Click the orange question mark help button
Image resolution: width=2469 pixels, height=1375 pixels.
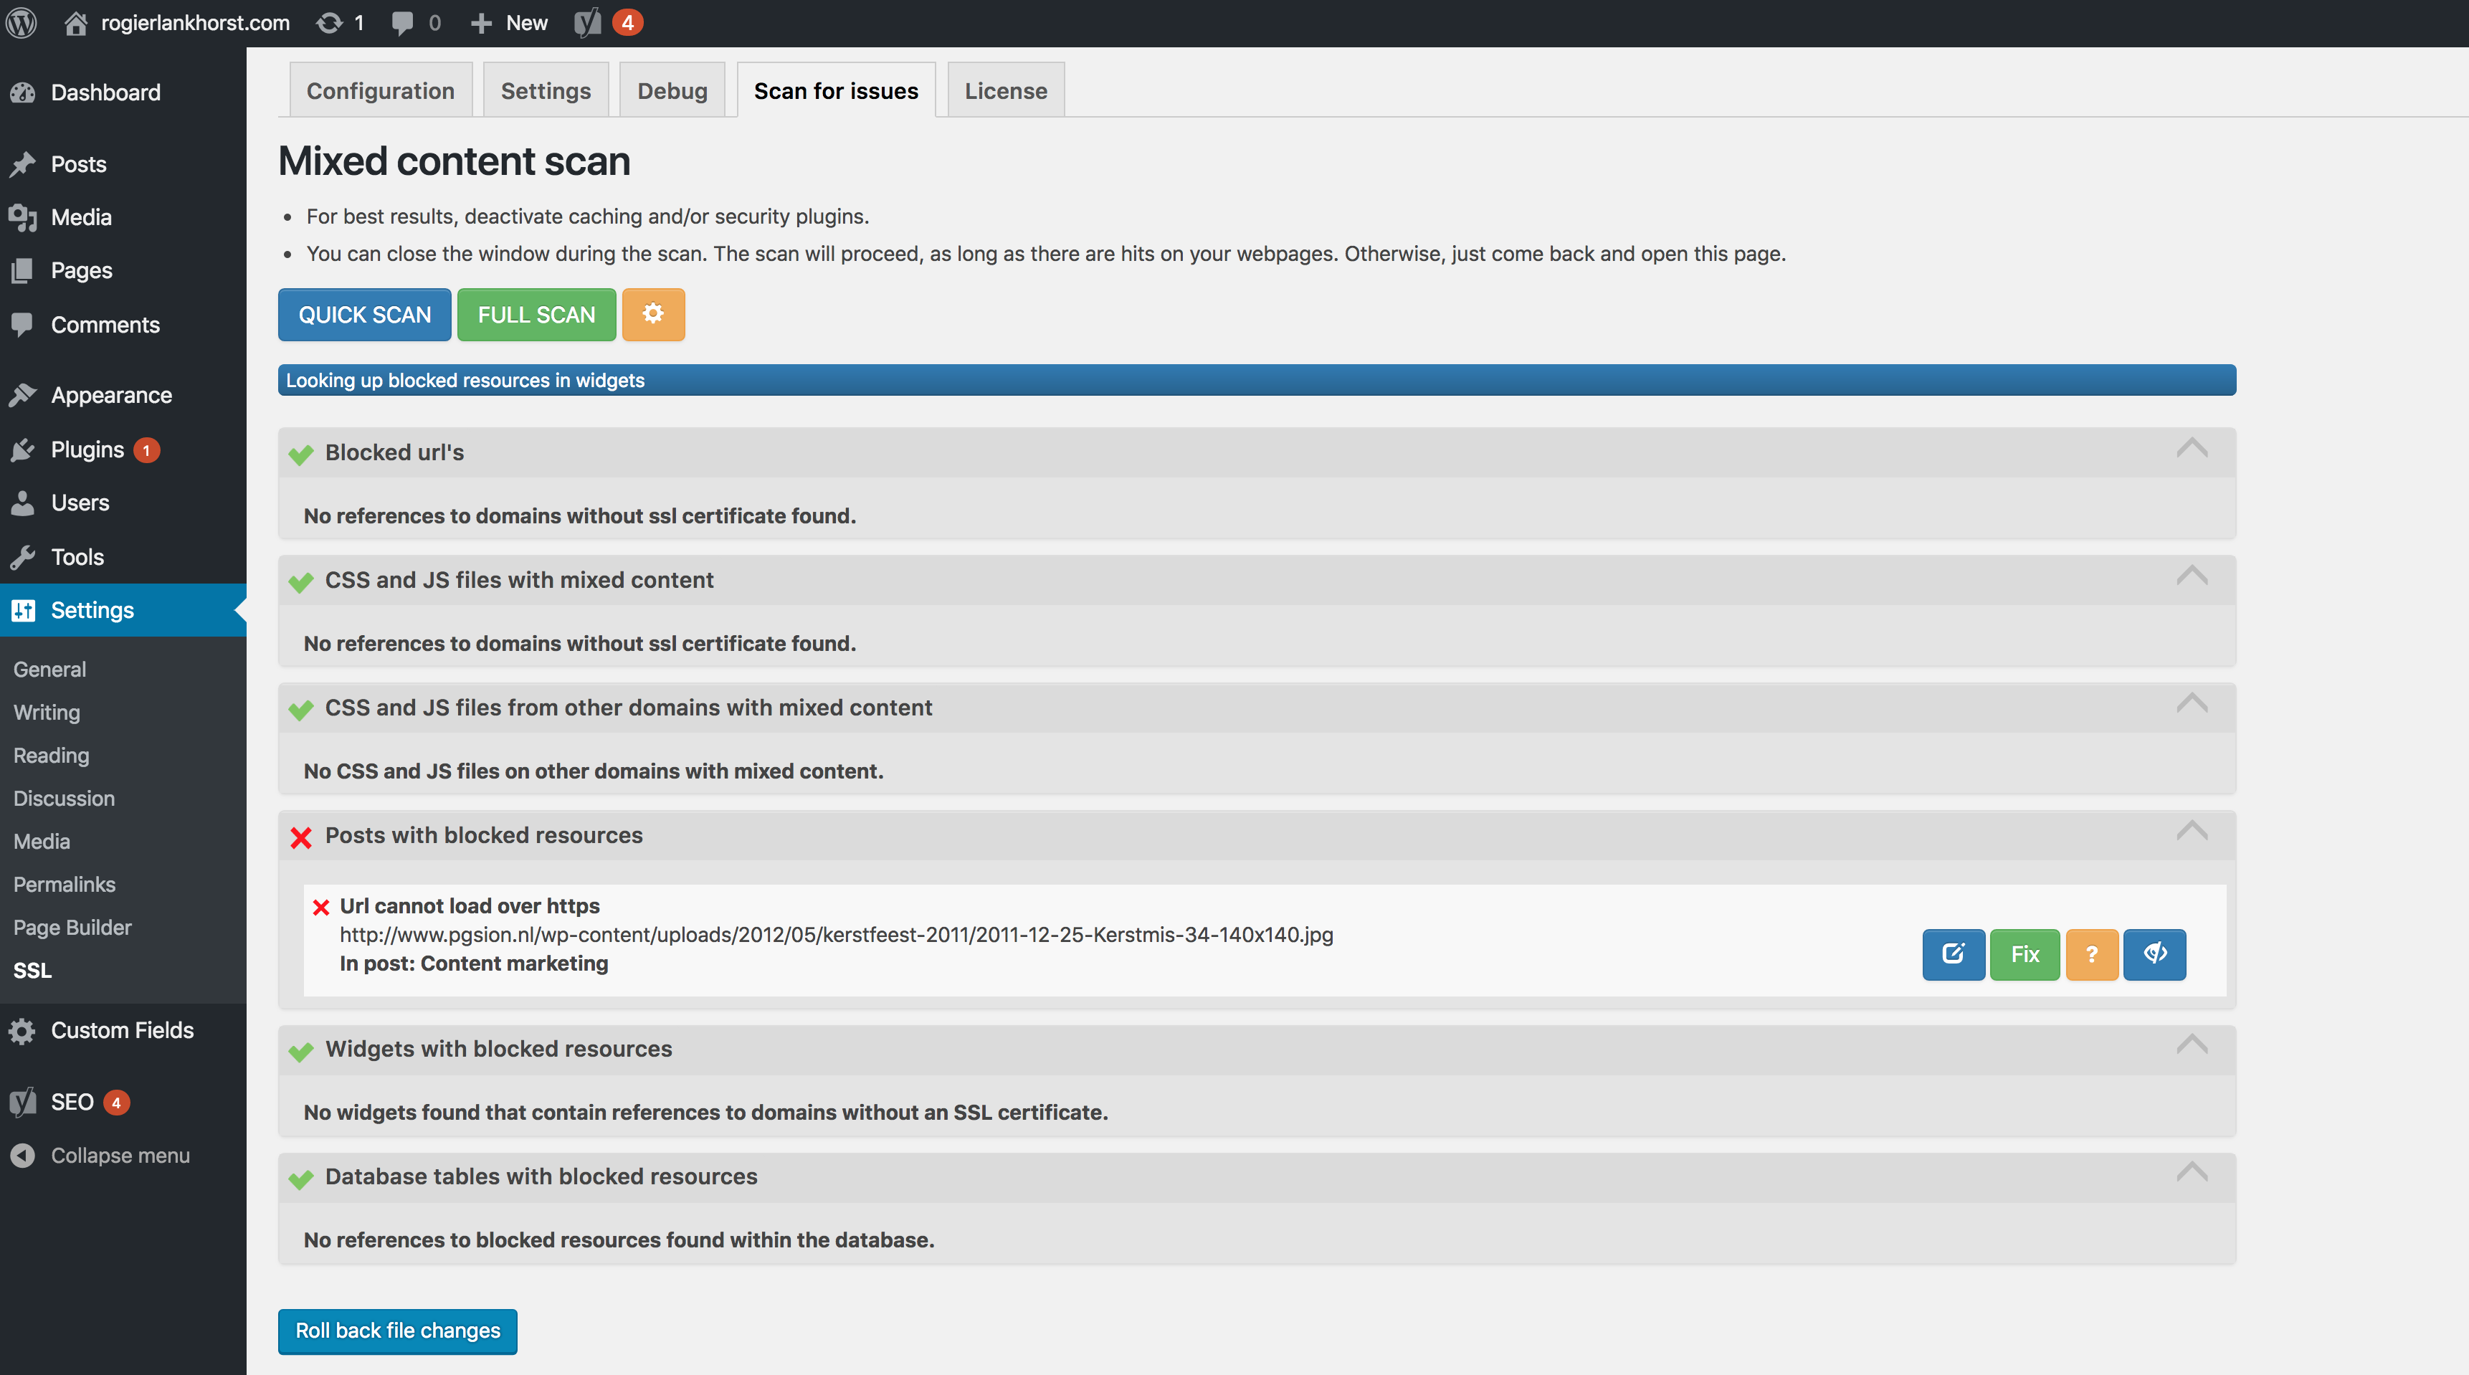coord(2091,954)
